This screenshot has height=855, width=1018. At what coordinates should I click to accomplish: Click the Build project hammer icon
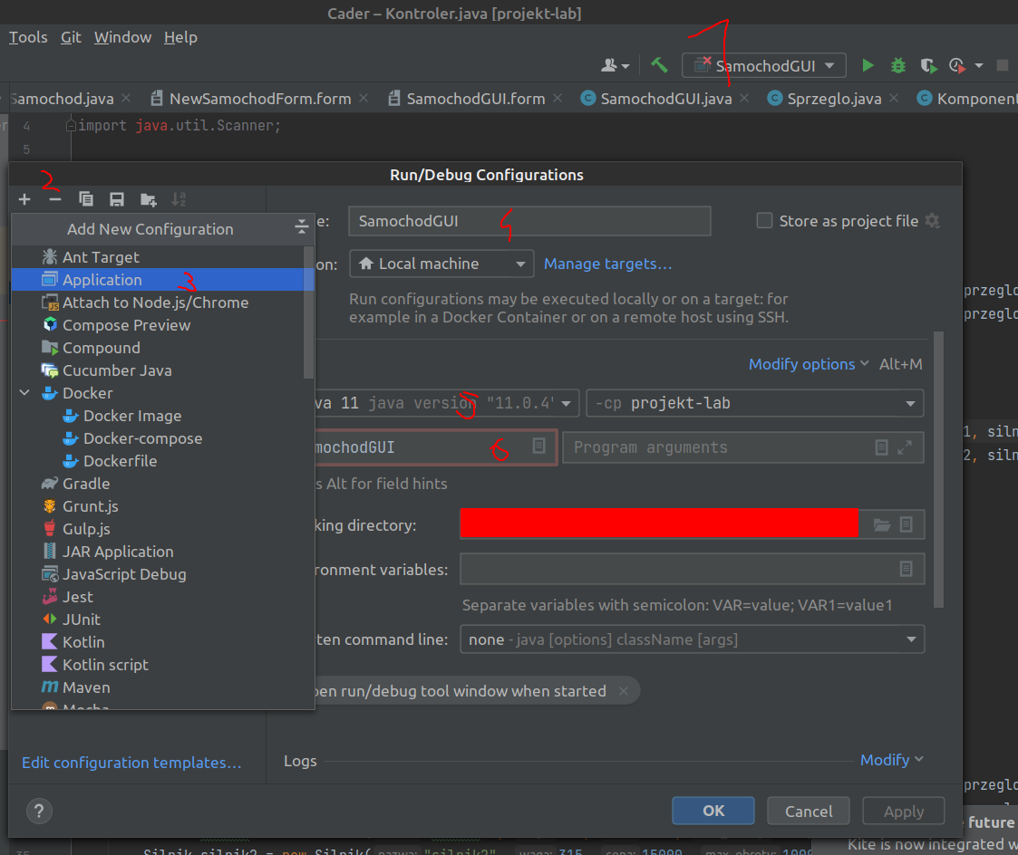(659, 65)
